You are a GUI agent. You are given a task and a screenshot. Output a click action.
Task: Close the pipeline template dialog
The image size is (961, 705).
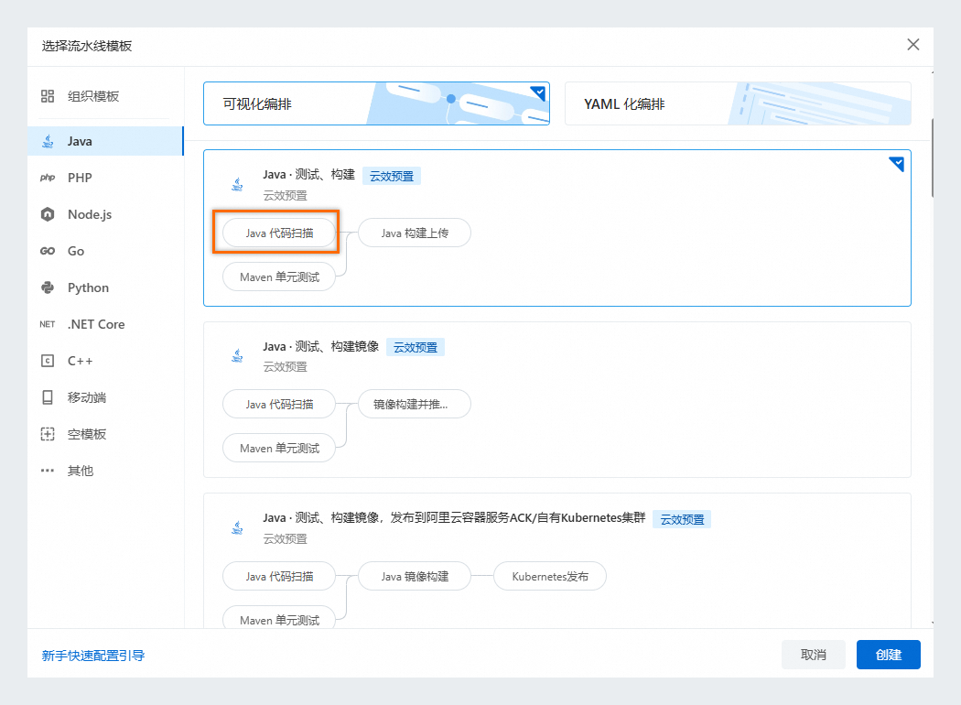[x=913, y=45]
